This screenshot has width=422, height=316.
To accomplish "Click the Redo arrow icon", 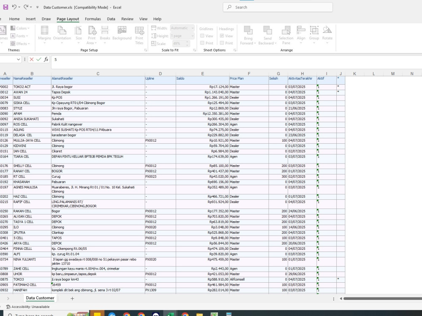I will click(26, 7).
